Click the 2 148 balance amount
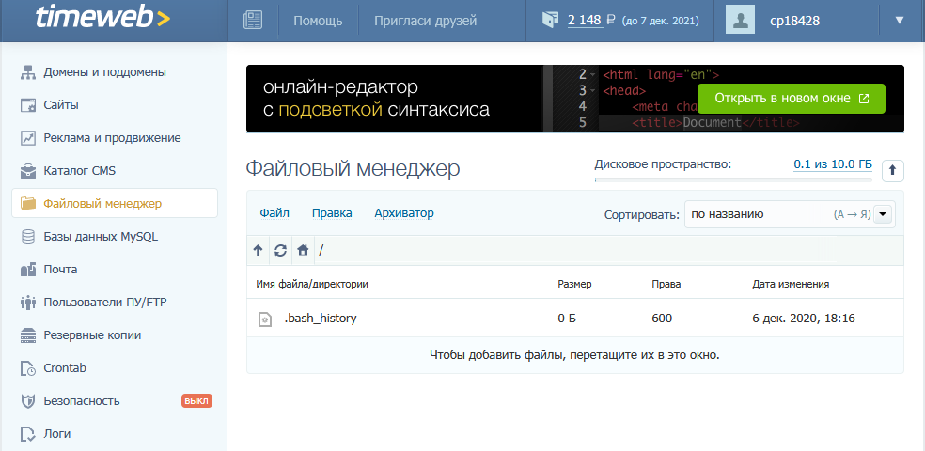The width and height of the screenshot is (925, 451). click(x=584, y=21)
